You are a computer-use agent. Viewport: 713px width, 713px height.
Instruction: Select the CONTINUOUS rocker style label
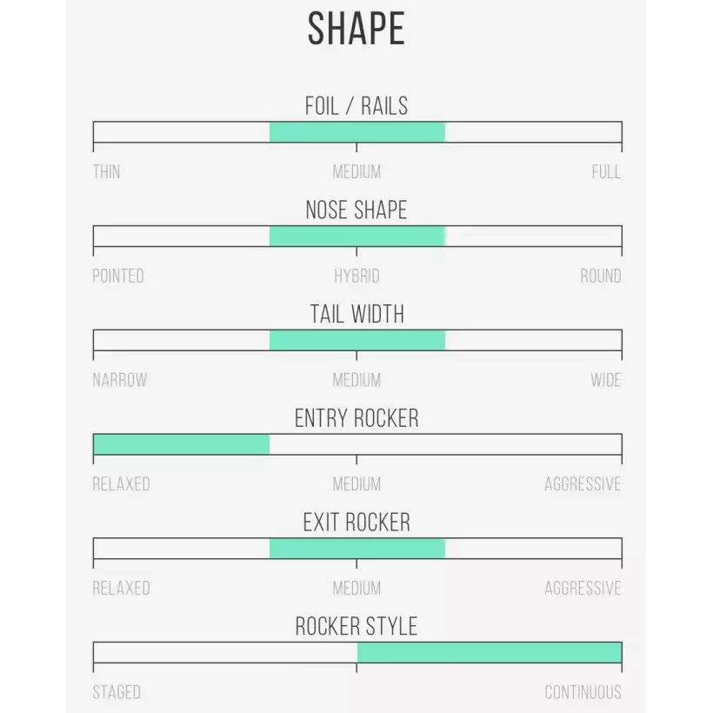coord(583,693)
